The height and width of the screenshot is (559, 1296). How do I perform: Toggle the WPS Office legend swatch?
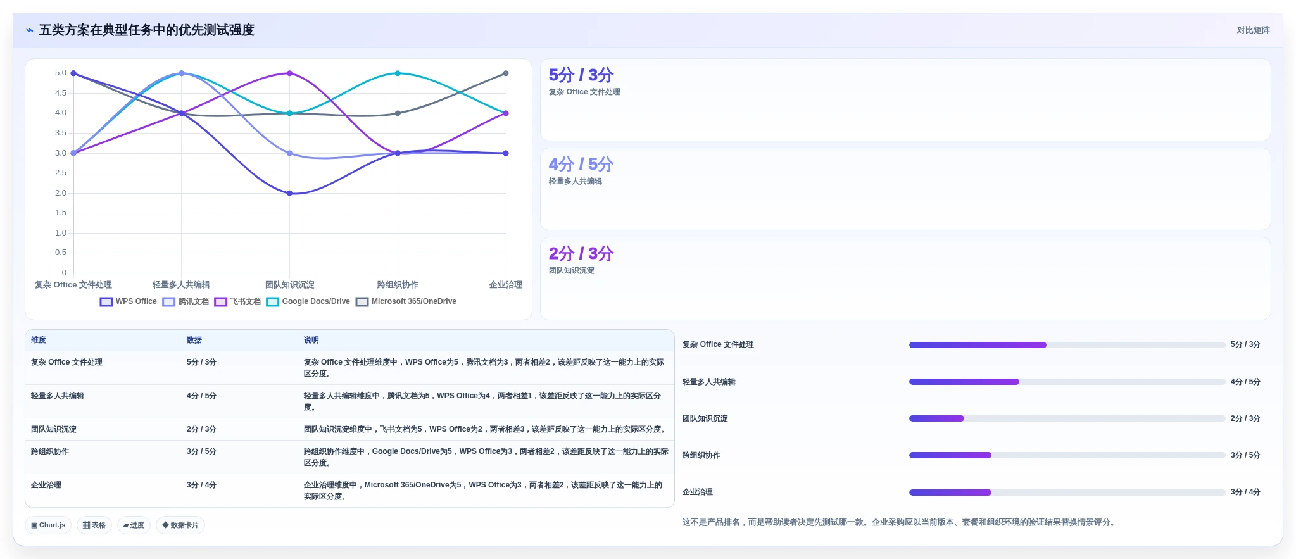point(106,302)
